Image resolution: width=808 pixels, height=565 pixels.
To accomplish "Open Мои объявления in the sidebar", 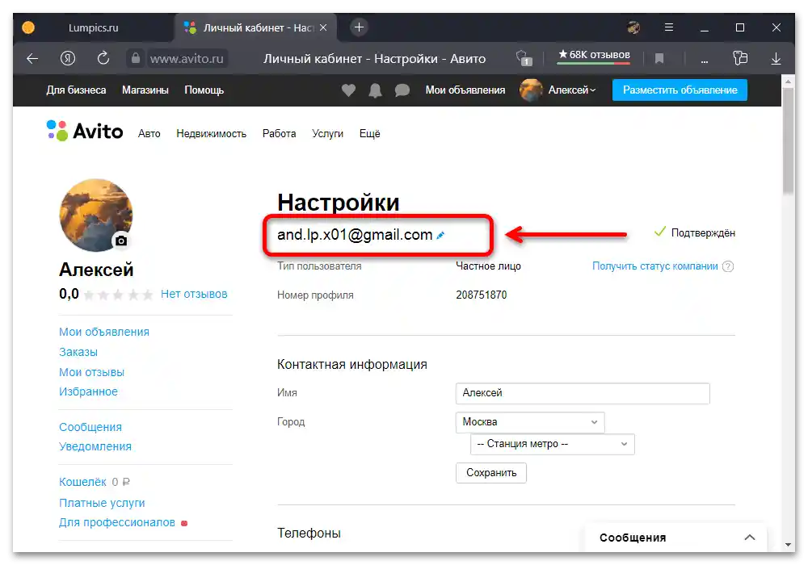I will coord(104,333).
